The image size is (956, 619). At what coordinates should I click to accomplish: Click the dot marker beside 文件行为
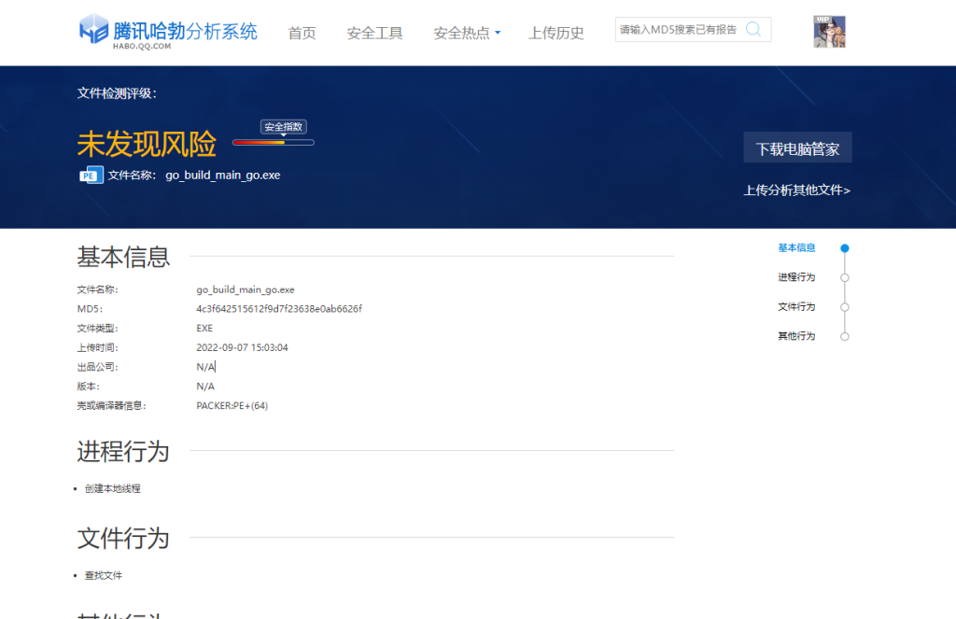point(845,307)
